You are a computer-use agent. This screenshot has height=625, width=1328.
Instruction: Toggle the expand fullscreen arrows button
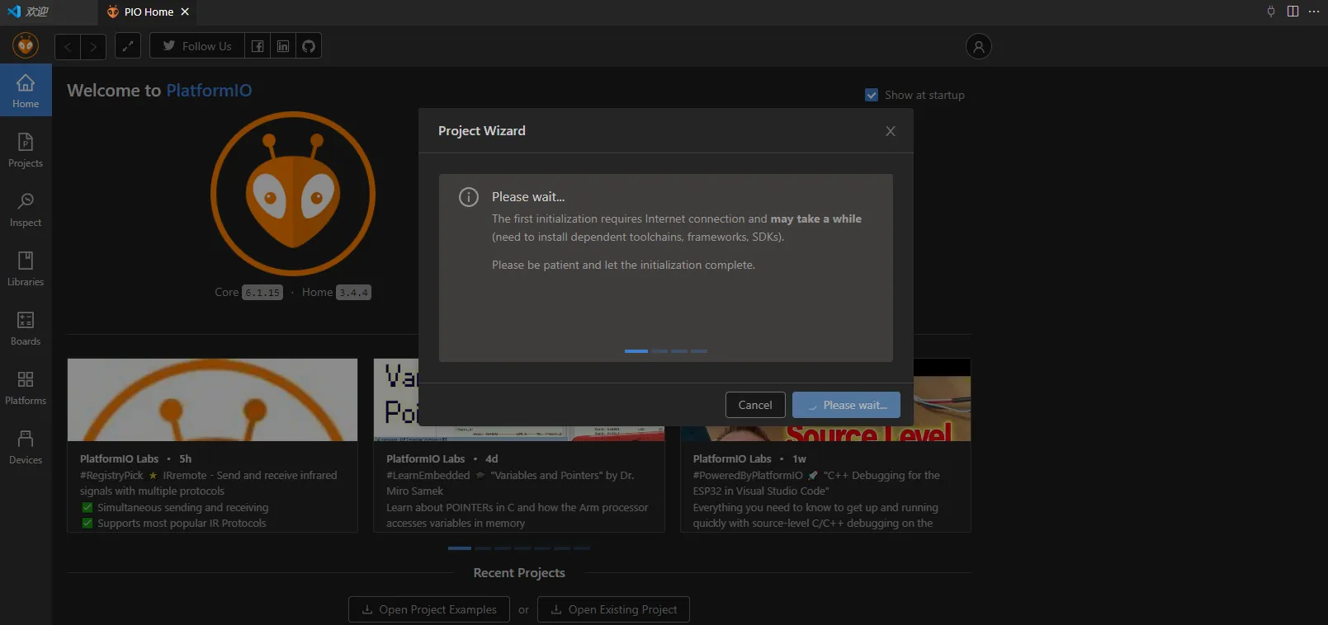tap(127, 46)
